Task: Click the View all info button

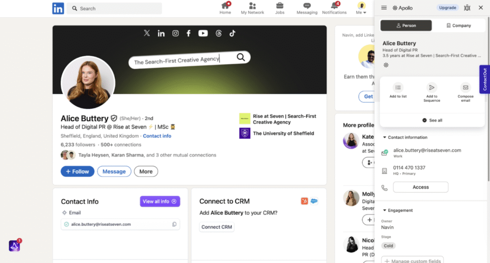Action: coord(160,201)
